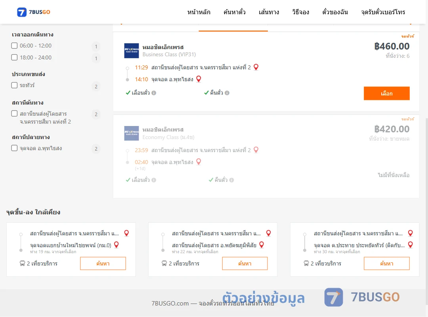
Task: Open ตั๋วของฉัน in the top menu
Action: click(335, 12)
